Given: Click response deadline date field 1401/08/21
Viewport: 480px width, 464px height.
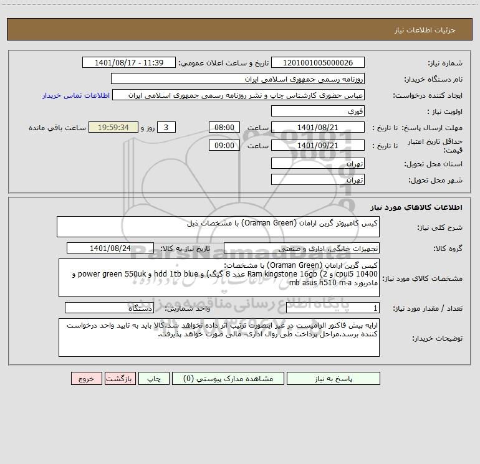Looking at the screenshot, I should 318,127.
